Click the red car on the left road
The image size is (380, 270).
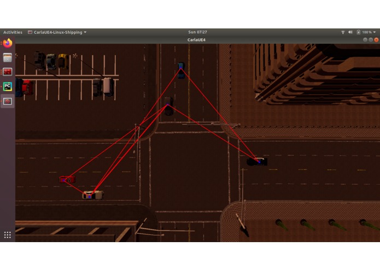[x=67, y=179]
